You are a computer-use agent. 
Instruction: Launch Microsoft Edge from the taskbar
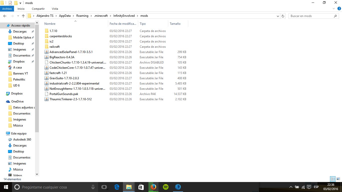tap(117, 187)
